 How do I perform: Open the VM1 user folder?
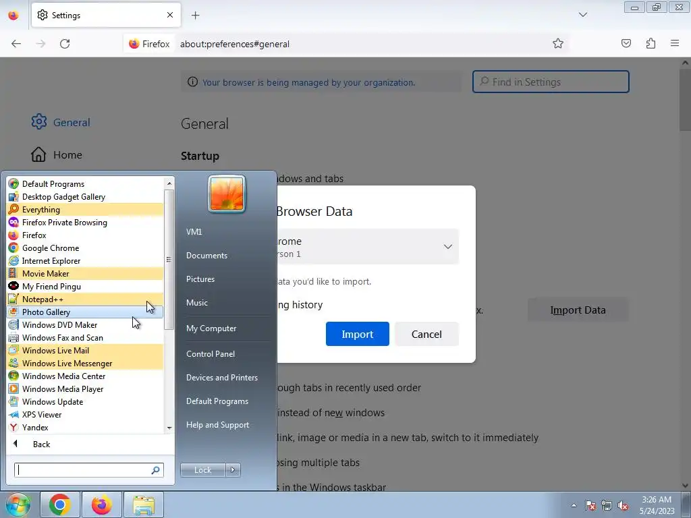[x=194, y=232]
